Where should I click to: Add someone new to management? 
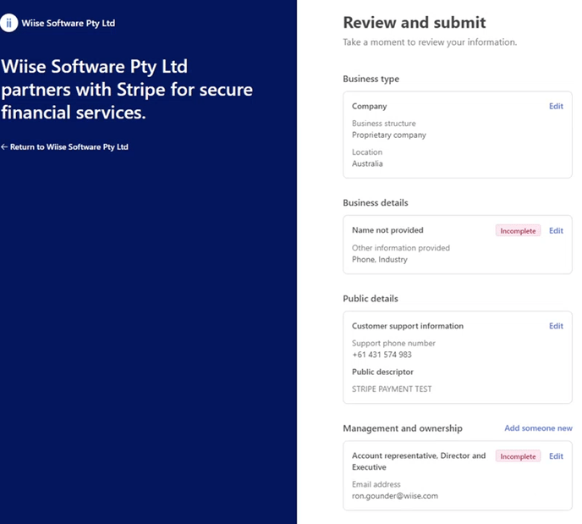[x=538, y=428]
